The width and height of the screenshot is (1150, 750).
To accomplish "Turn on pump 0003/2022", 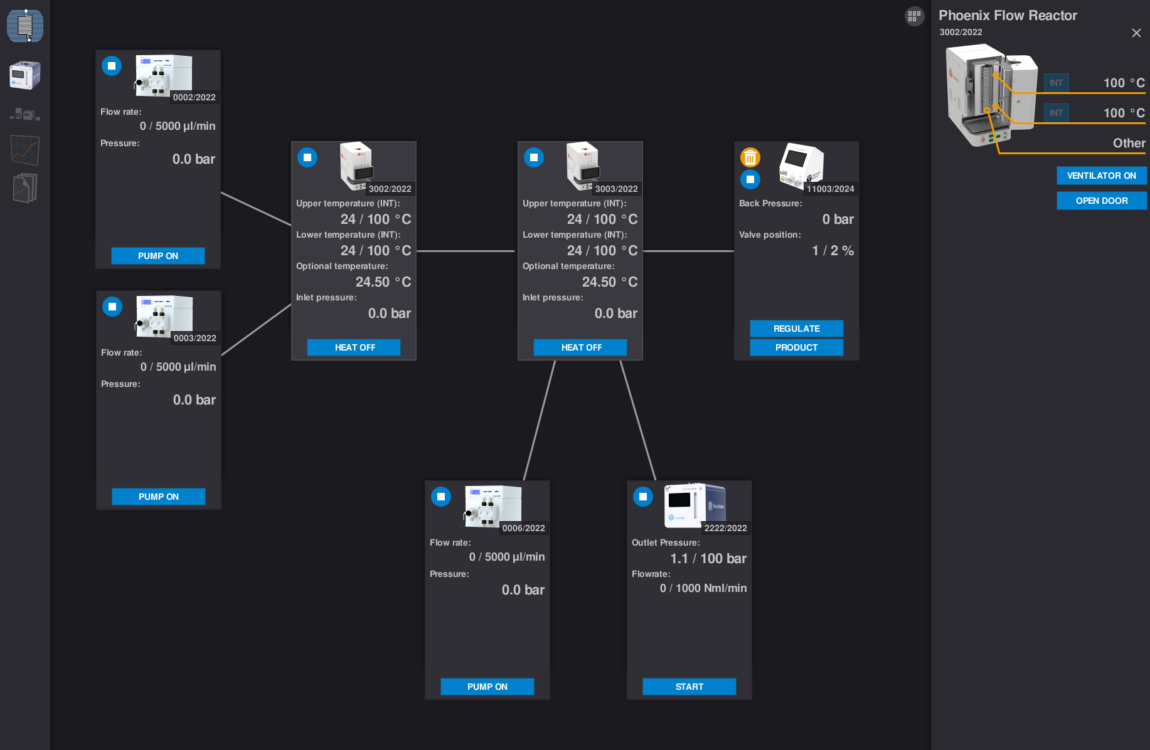I will (159, 497).
